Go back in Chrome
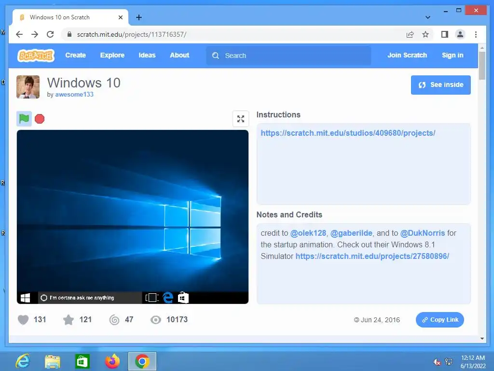Screen dimensions: 494x371 pyautogui.click(x=19, y=34)
